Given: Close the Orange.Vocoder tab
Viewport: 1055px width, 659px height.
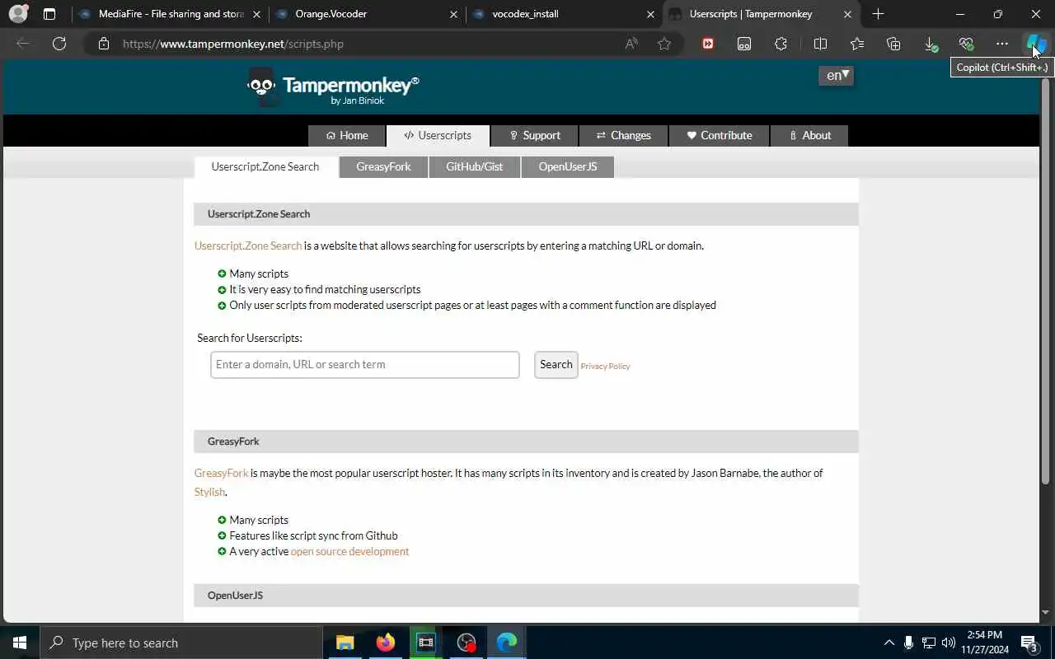Looking at the screenshot, I should point(454,14).
